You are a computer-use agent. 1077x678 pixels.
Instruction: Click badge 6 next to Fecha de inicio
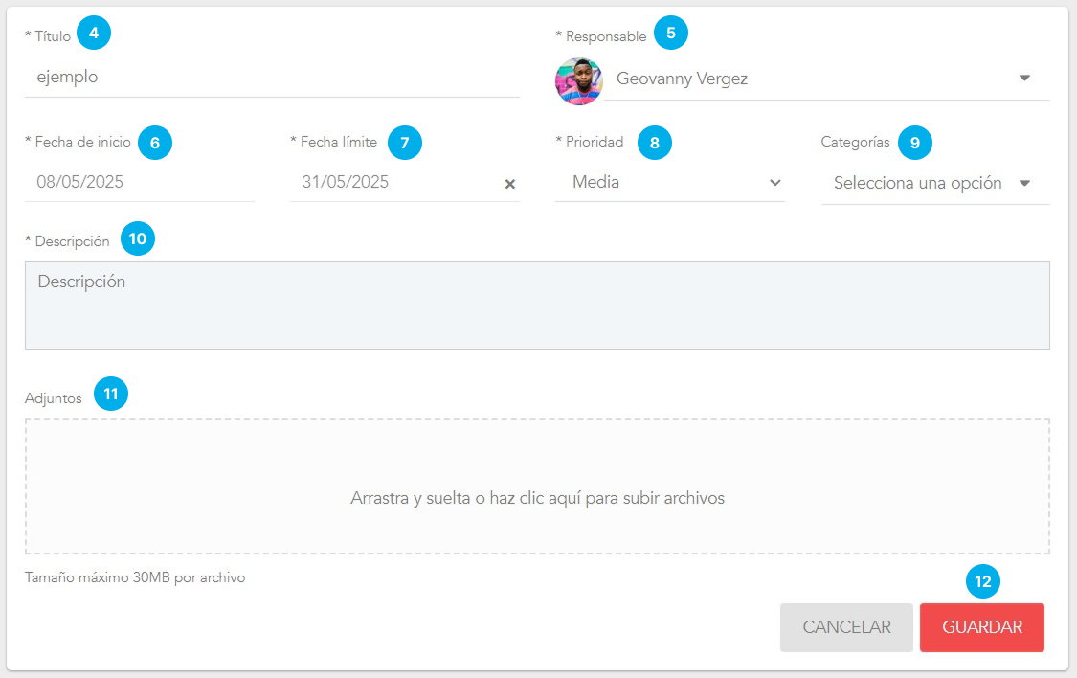[x=155, y=143]
